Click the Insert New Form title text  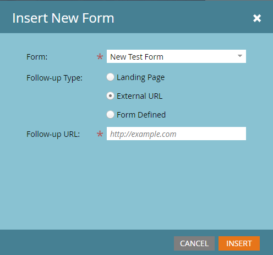pyautogui.click(x=63, y=18)
